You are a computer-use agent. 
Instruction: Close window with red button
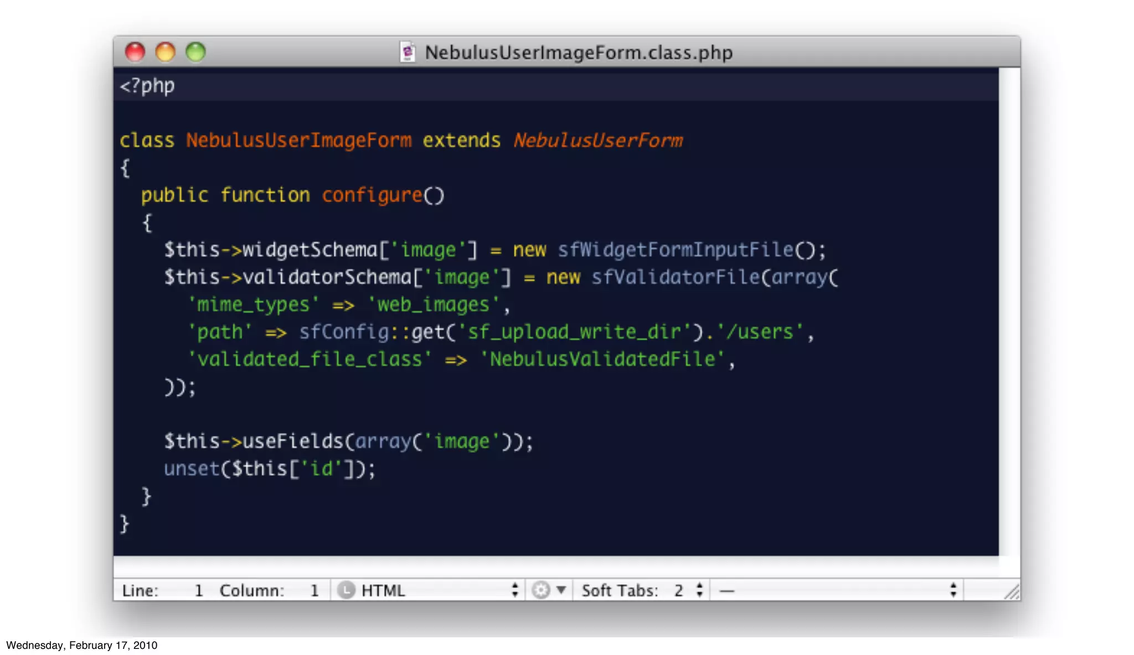pos(135,52)
